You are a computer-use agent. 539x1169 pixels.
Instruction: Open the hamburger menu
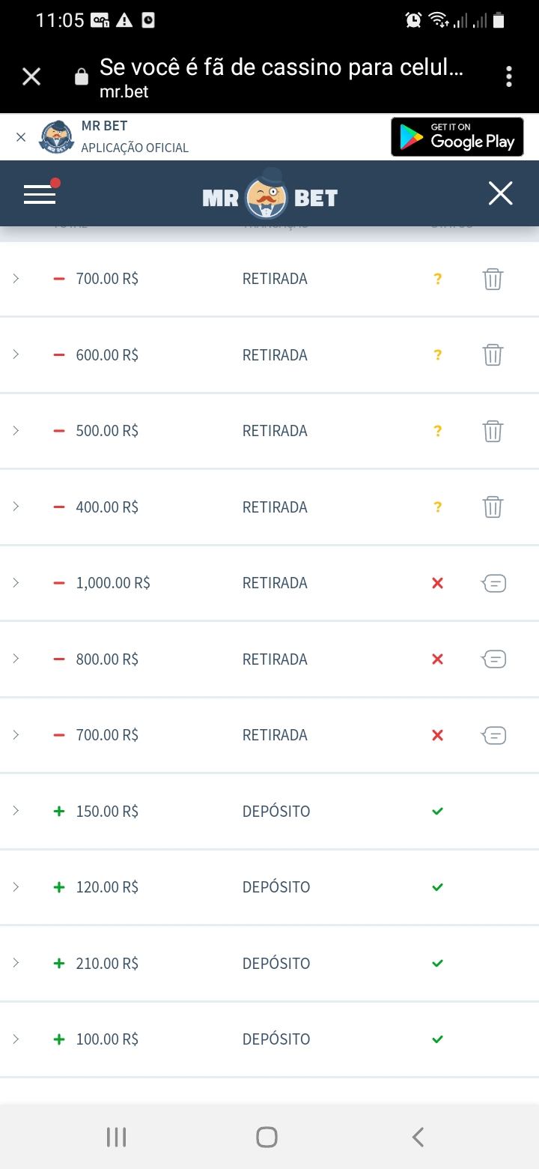pyautogui.click(x=40, y=194)
